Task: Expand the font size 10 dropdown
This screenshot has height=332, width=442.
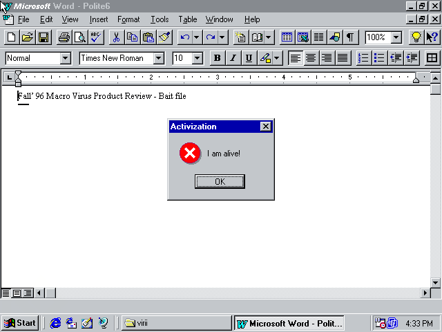Action: (x=198, y=58)
